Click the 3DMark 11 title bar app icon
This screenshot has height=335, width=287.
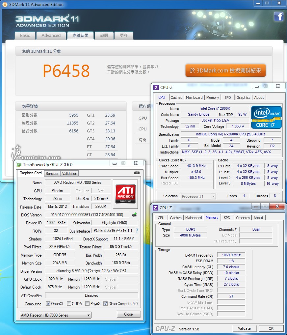(x=5, y=4)
